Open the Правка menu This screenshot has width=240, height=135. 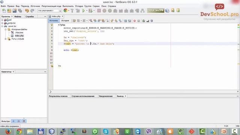coord(10,6)
